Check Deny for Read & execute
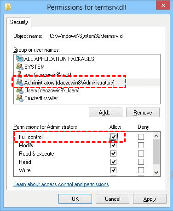This screenshot has width=173, height=211. pyautogui.click(x=141, y=153)
